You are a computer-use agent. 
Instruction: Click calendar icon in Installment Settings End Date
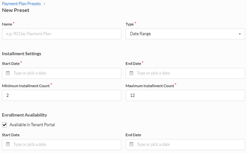point(132,73)
